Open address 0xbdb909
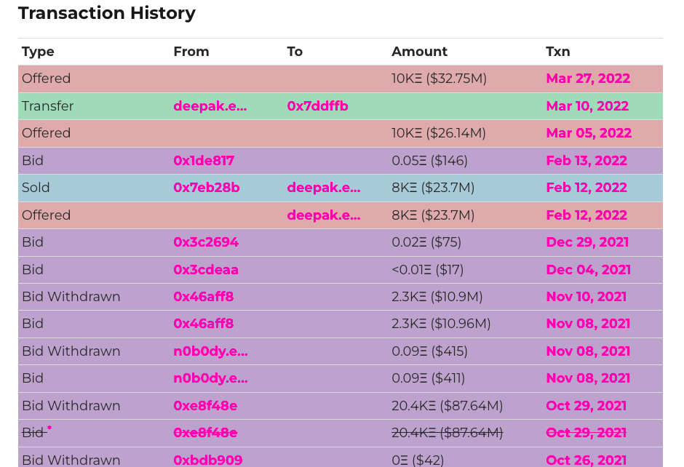684x467 pixels. coord(207,460)
